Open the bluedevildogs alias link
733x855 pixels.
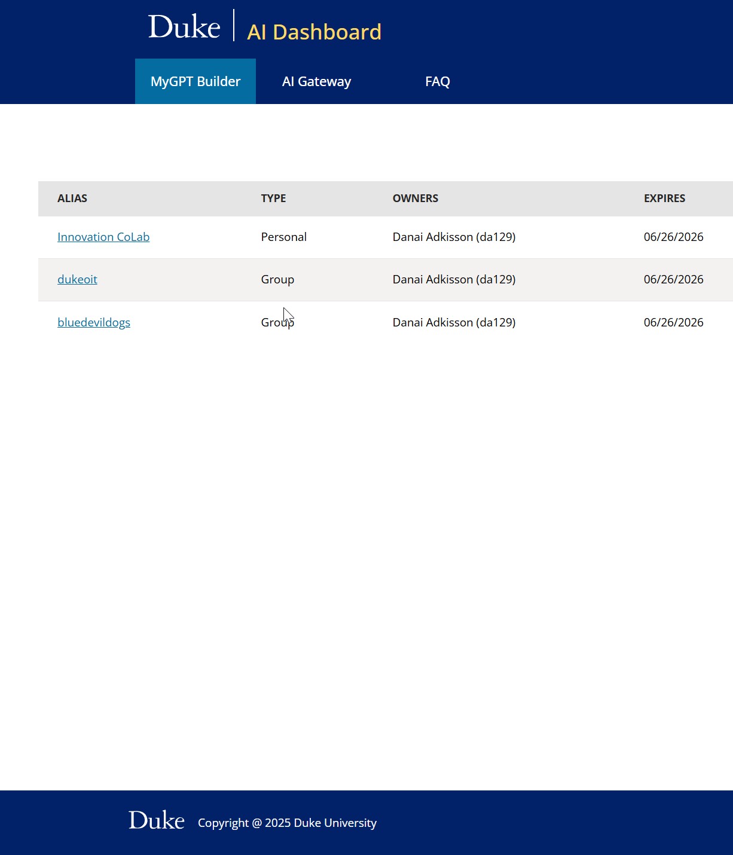(94, 322)
